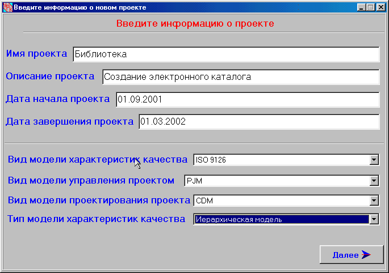Close the project info window
Image resolution: width=389 pixels, height=273 pixels.
[381, 7]
